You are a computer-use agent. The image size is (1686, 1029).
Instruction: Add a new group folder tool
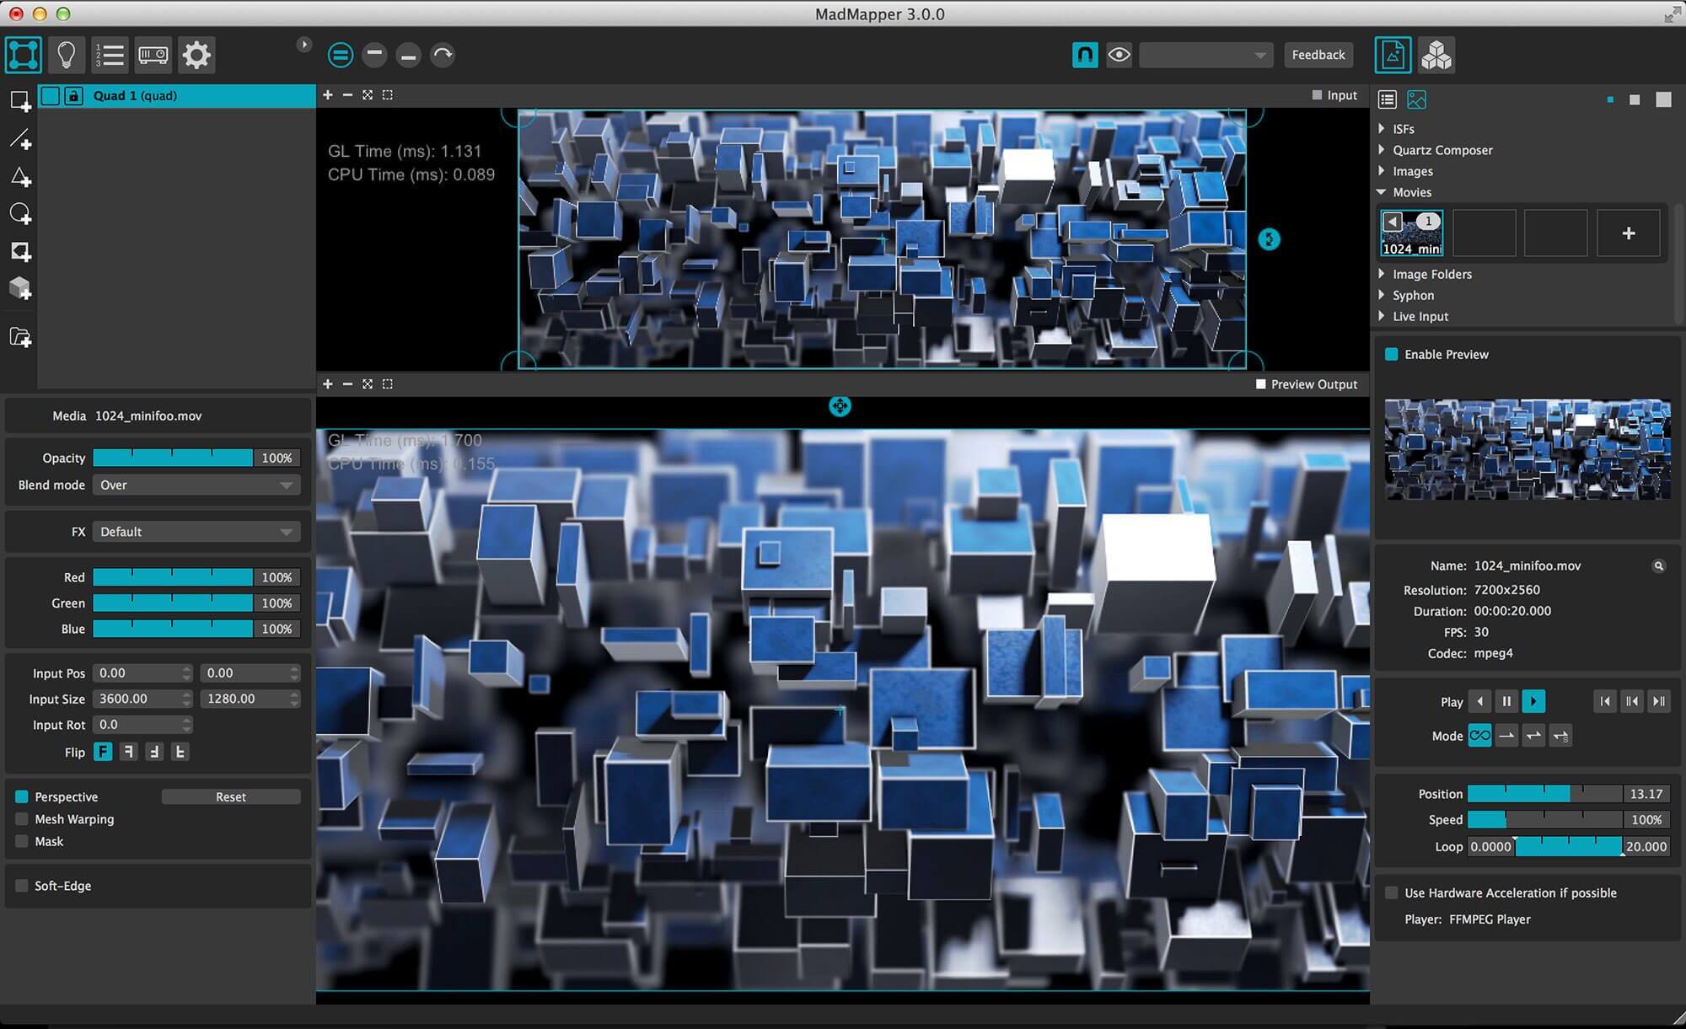[20, 337]
